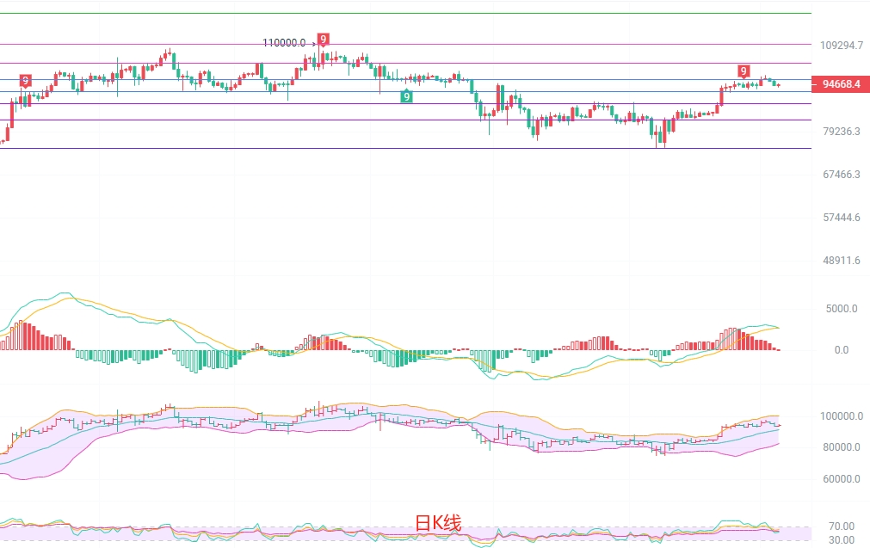The width and height of the screenshot is (870, 548).
Task: Click the green 9 marker below the candles
Action: 407,96
